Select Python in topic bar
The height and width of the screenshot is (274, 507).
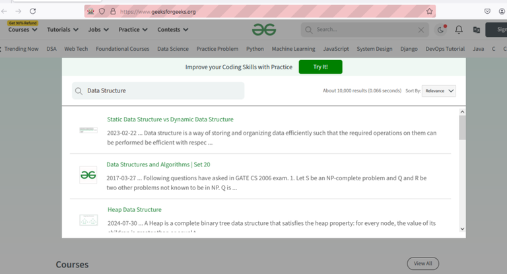255,49
